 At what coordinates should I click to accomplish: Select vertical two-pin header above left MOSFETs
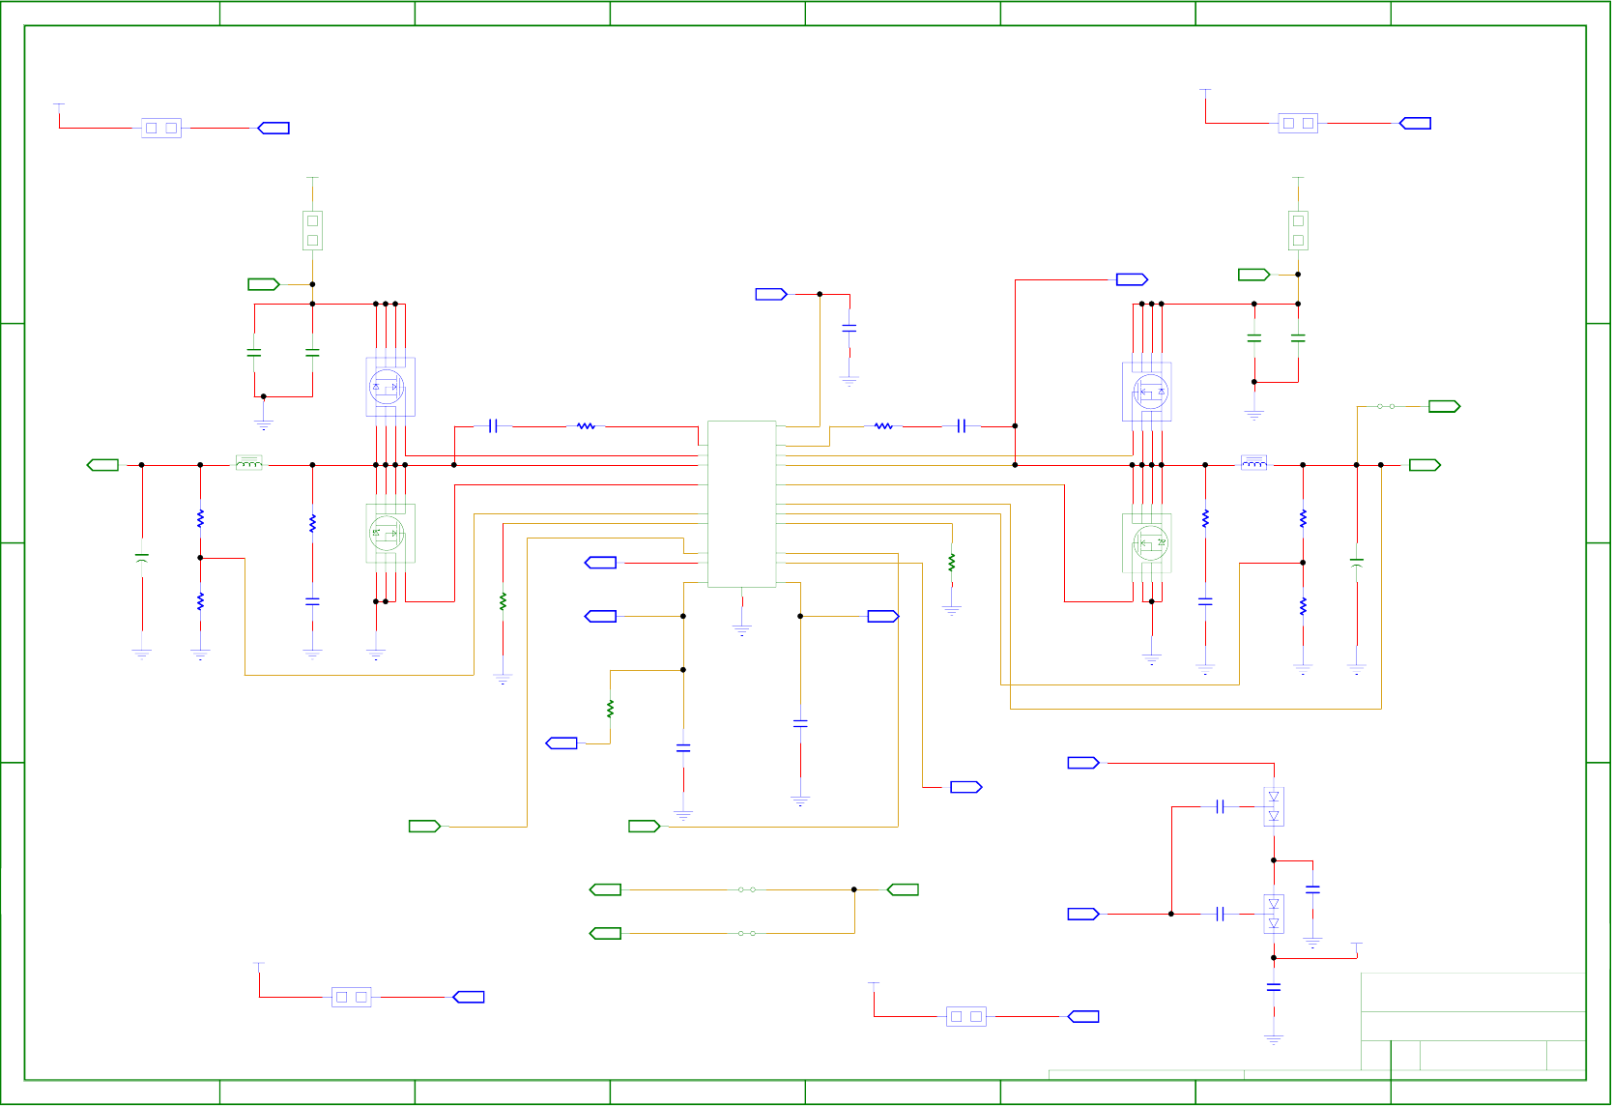click(312, 230)
